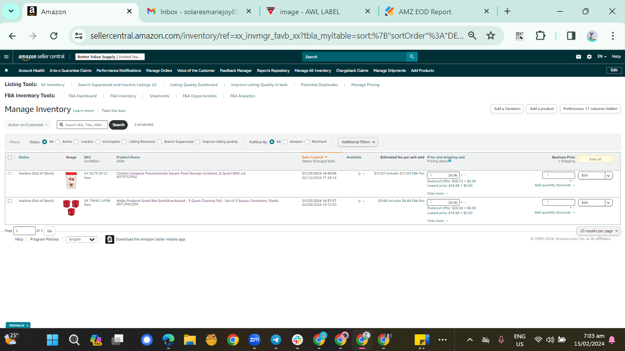The image size is (625, 351).
Task: Open Feedback Manager in navigation bar
Action: (236, 70)
